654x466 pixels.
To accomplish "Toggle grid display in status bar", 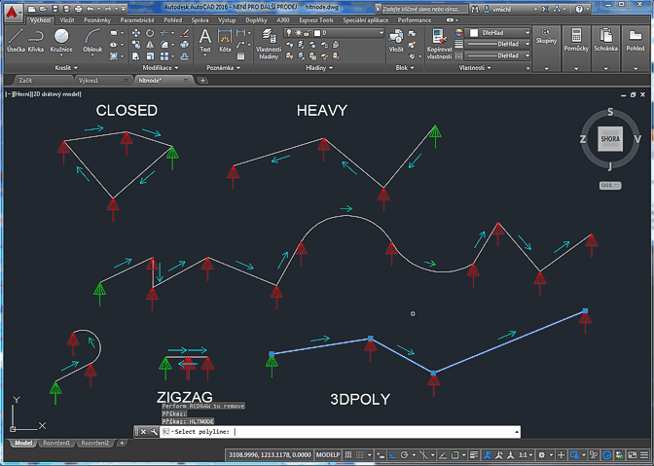I will (x=348, y=454).
